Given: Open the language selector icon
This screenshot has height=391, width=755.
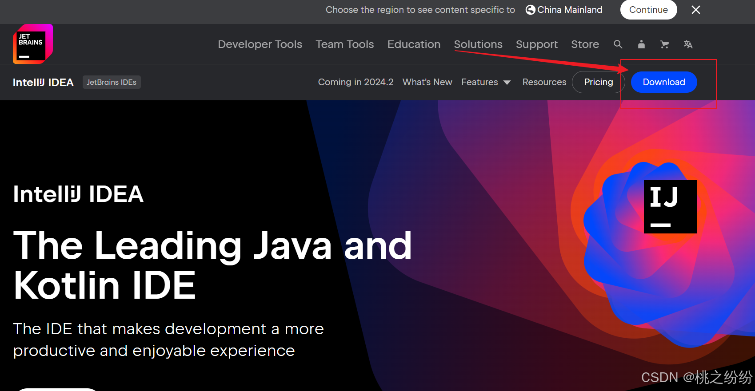Looking at the screenshot, I should [688, 44].
